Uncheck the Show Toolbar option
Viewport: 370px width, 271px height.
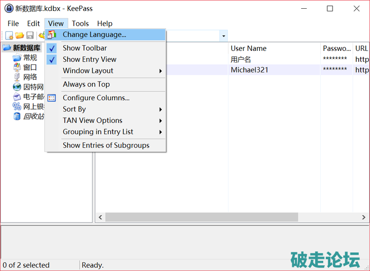(85, 48)
